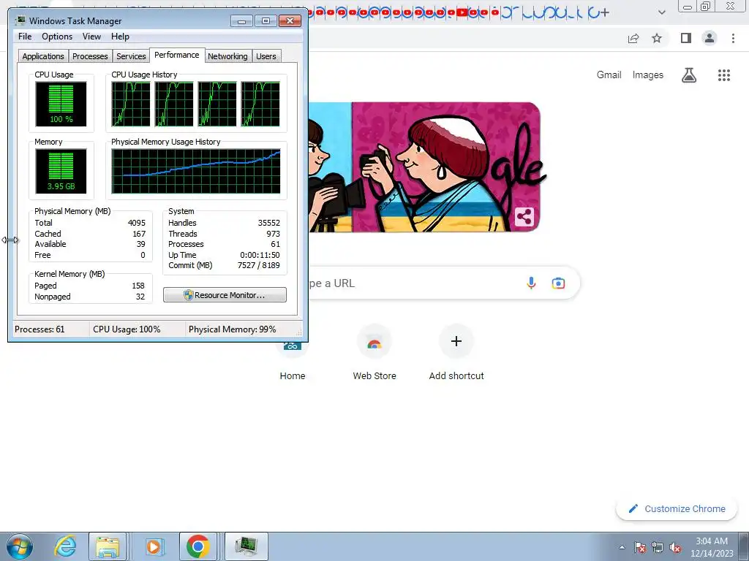Click the voice search microphone icon
The width and height of the screenshot is (749, 561).
(531, 283)
